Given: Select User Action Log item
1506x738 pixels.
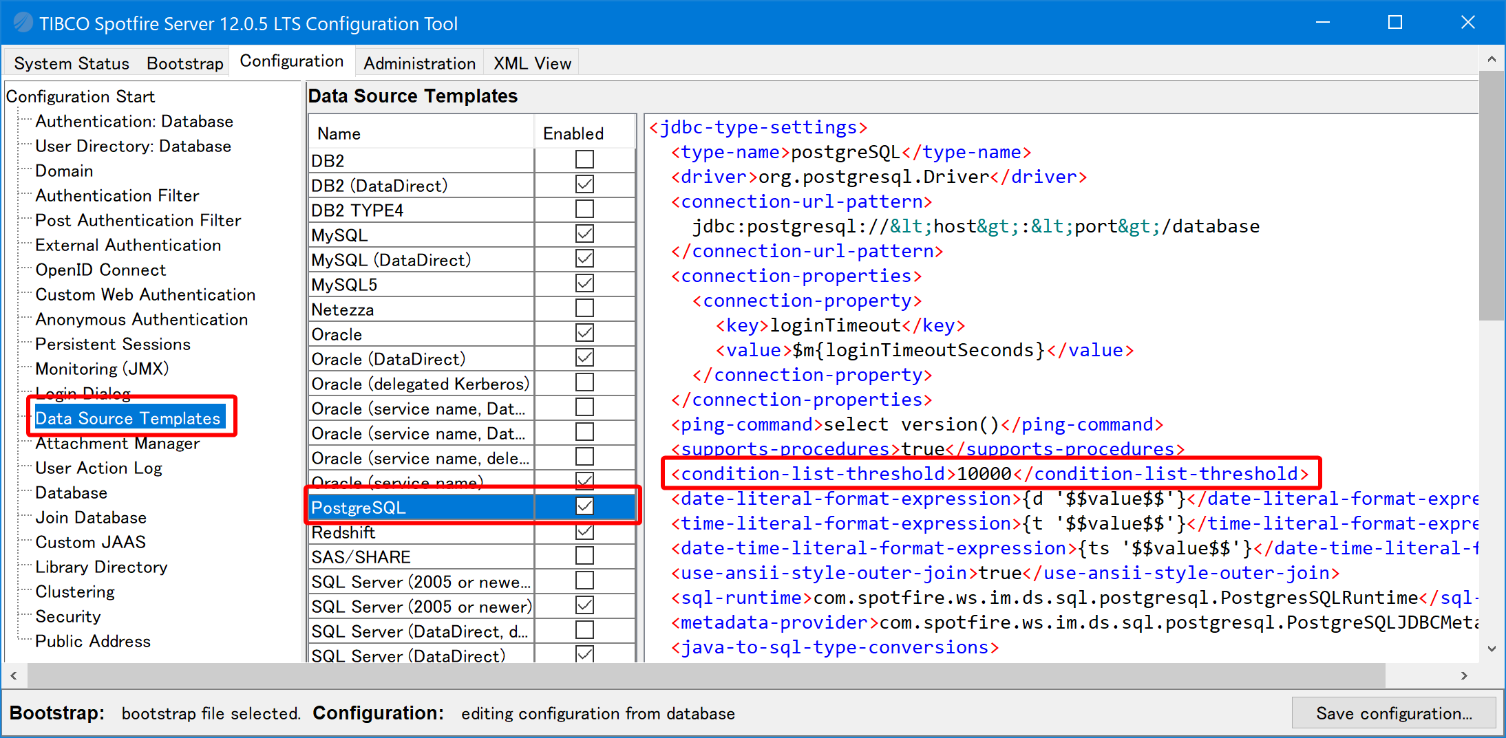Looking at the screenshot, I should click(98, 468).
